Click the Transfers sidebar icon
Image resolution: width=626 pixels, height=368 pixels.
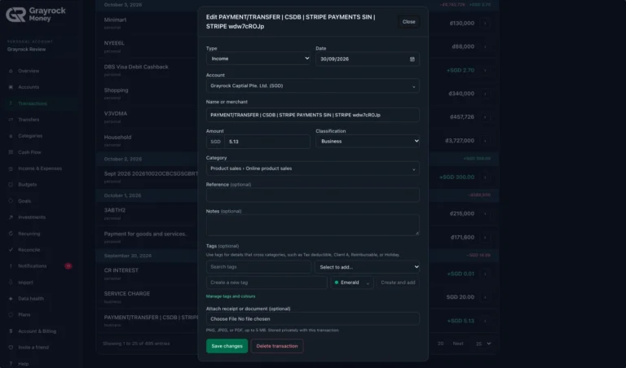coord(11,120)
